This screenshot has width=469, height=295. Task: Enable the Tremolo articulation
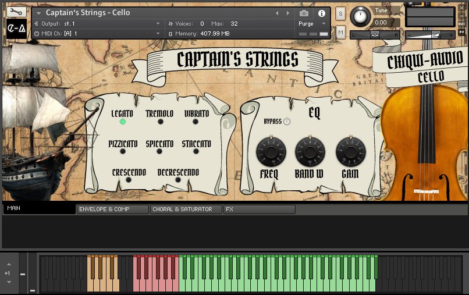pyautogui.click(x=159, y=122)
